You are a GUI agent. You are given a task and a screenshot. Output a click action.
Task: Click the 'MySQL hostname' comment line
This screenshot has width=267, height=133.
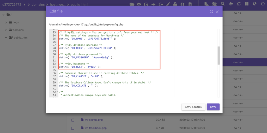pyautogui.click(x=74, y=64)
